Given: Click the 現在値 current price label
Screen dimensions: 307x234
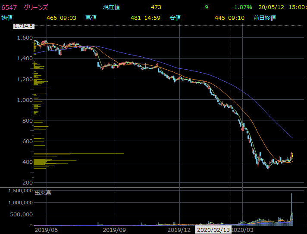Looking at the screenshot, I should coord(111,7).
